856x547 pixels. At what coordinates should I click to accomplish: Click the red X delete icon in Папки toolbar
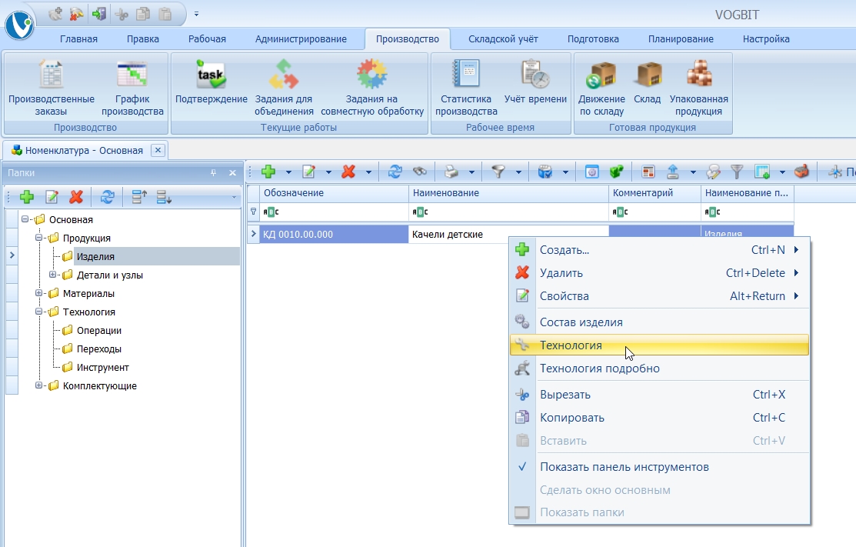(76, 196)
